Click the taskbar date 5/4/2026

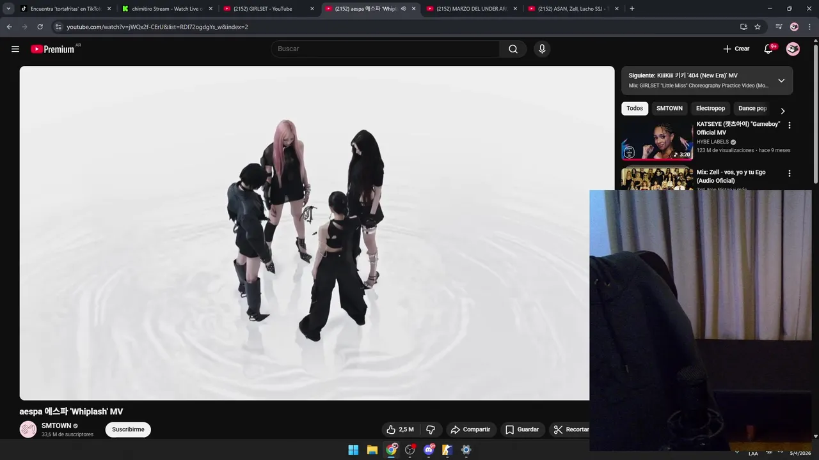click(800, 454)
